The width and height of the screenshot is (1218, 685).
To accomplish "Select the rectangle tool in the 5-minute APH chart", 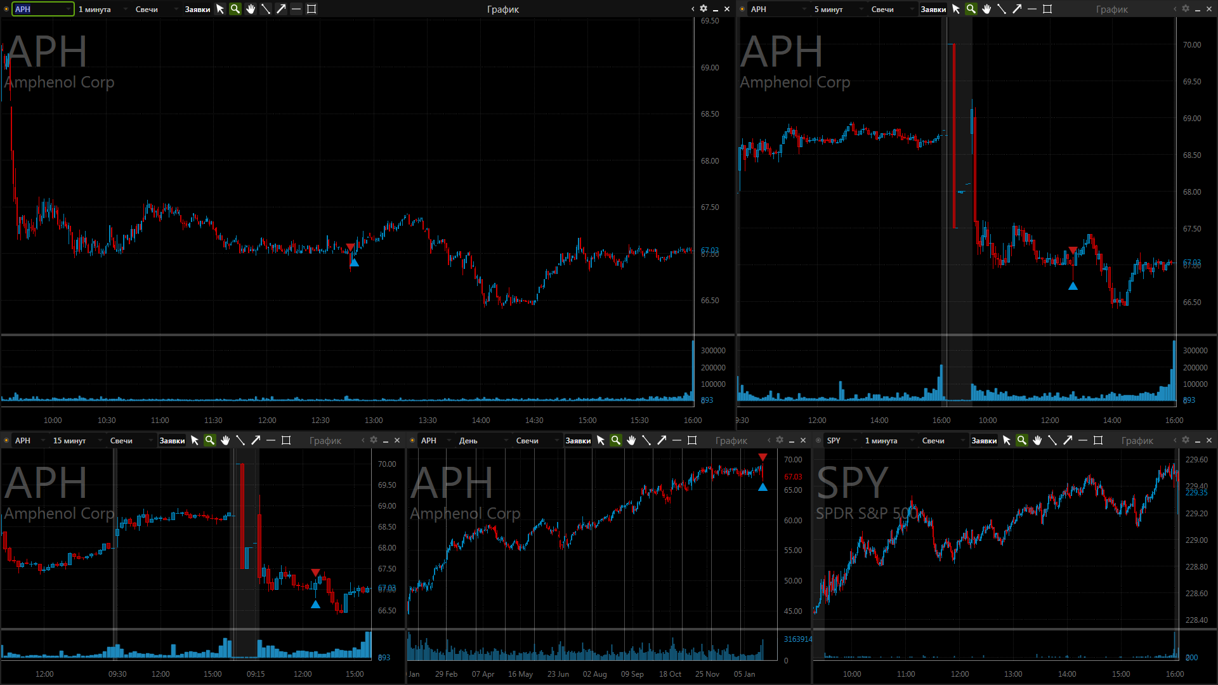I will (1047, 9).
